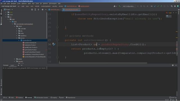This screenshot has height=101, width=180.
Task: Minimize the Terminal tool window
Action: coord(176,65)
